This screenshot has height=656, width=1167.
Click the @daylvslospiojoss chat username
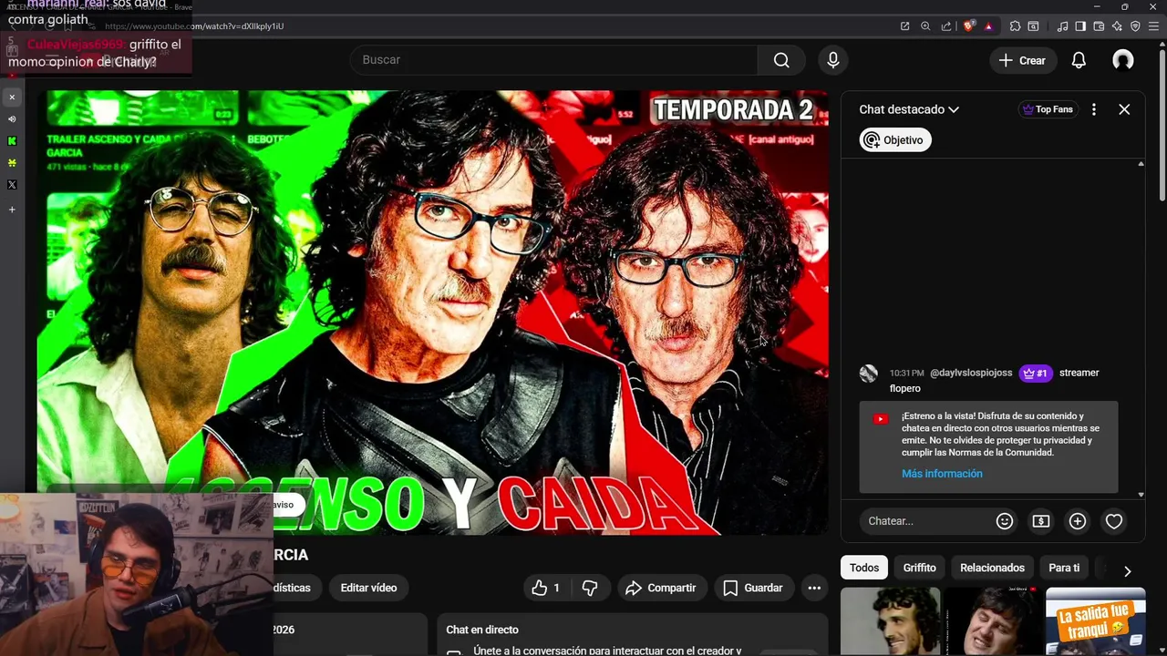[x=971, y=373]
